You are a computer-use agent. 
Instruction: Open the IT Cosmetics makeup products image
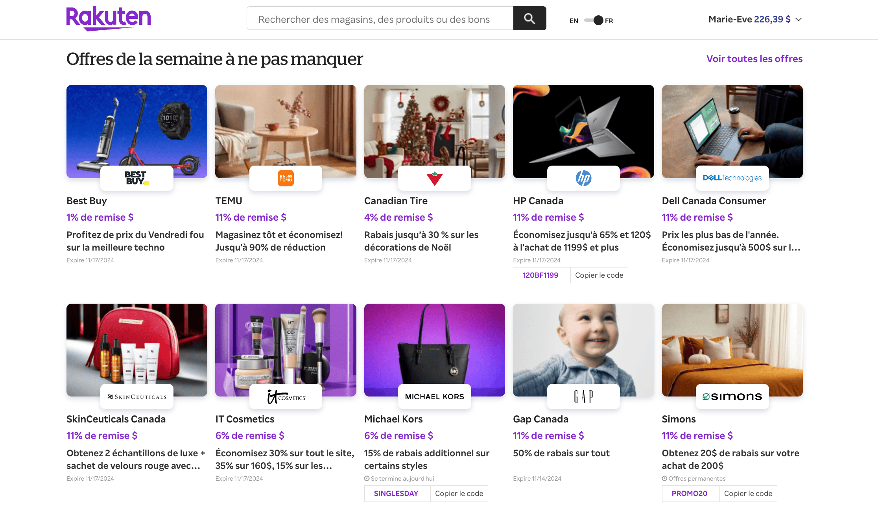pos(286,350)
